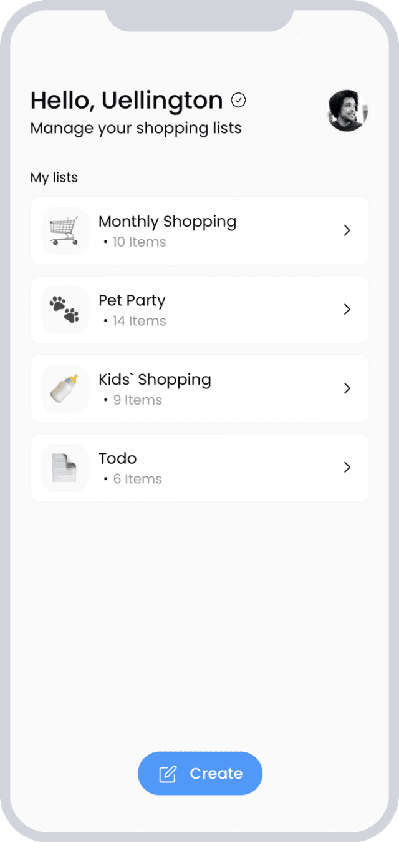Image resolution: width=399 pixels, height=843 pixels.
Task: Open Todo list via its right chevron
Action: [347, 468]
